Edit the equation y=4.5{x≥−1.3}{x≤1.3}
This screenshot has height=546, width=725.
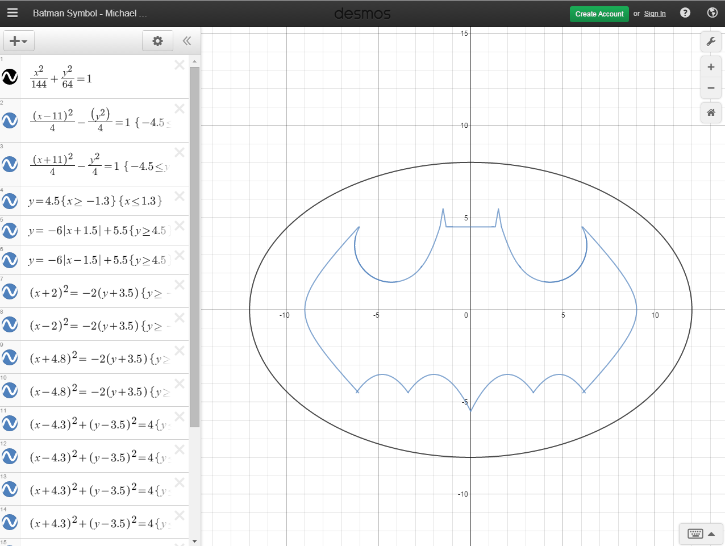coord(95,201)
